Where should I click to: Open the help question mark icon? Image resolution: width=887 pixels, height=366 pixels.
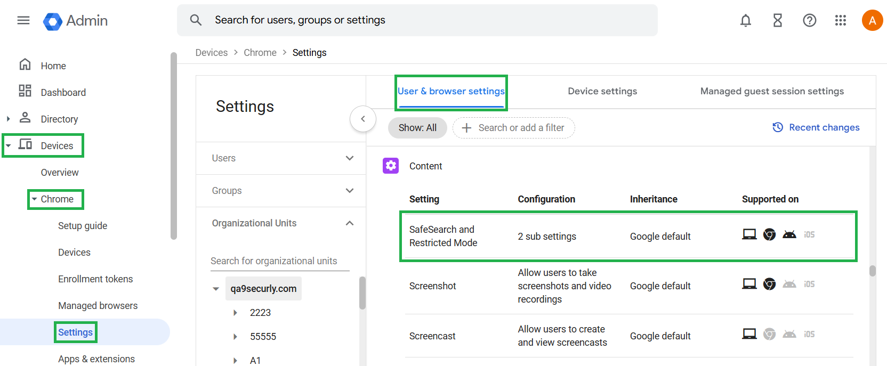810,20
